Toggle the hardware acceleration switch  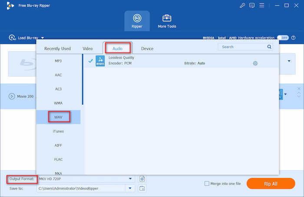pyautogui.click(x=283, y=38)
